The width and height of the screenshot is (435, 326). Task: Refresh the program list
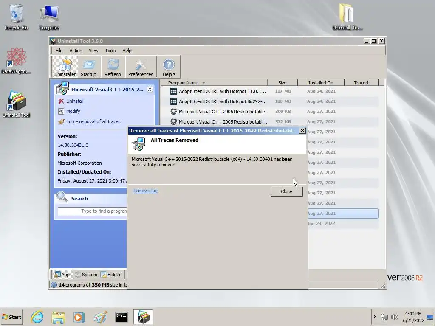point(113,67)
